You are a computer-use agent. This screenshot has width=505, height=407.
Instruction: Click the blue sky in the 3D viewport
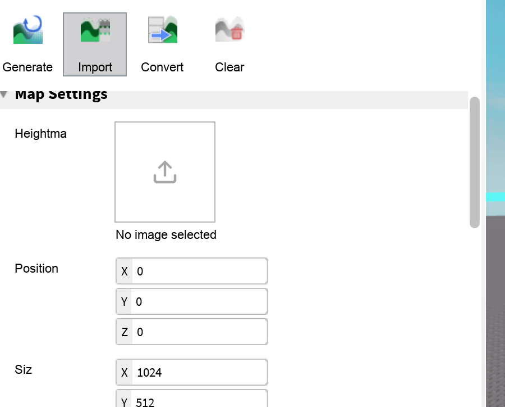495,84
